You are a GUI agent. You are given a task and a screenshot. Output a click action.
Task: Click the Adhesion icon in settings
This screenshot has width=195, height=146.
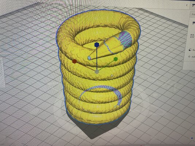click(x=189, y=57)
